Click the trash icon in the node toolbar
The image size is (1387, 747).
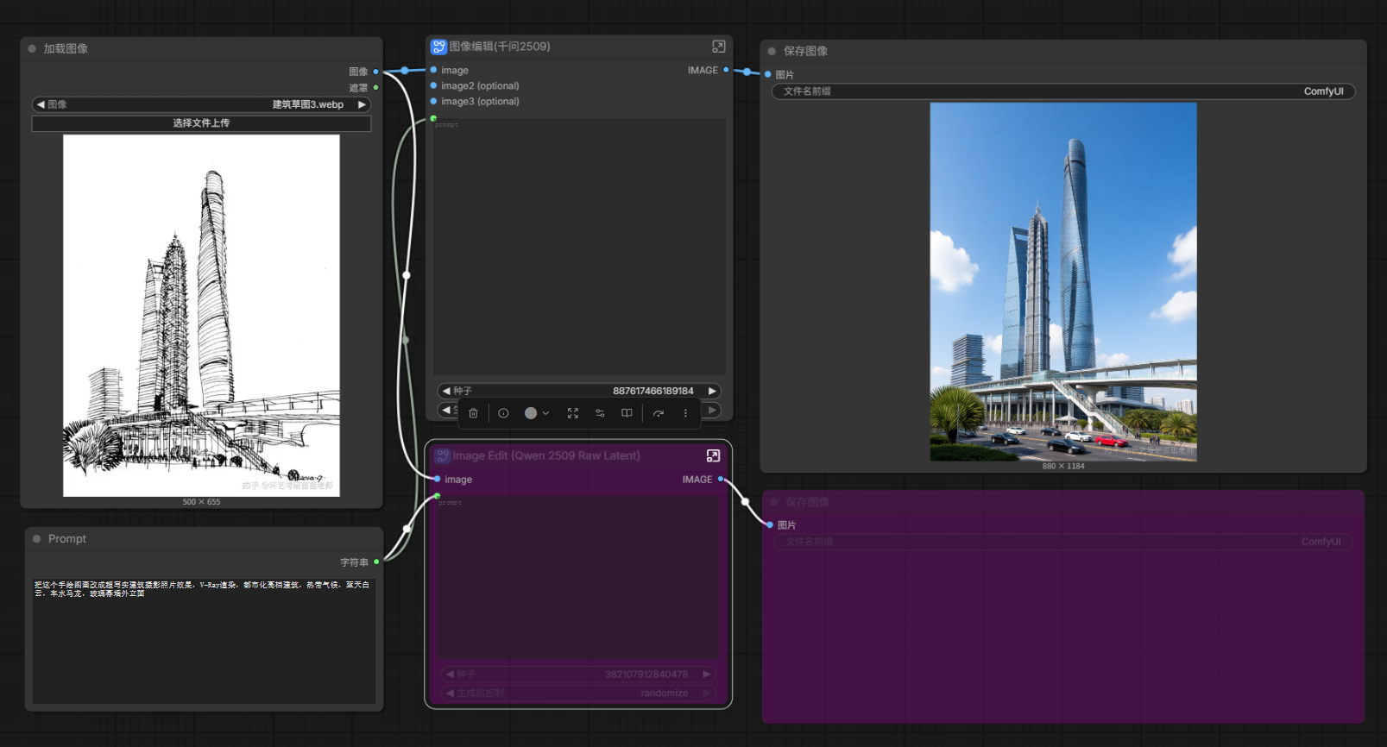(473, 413)
